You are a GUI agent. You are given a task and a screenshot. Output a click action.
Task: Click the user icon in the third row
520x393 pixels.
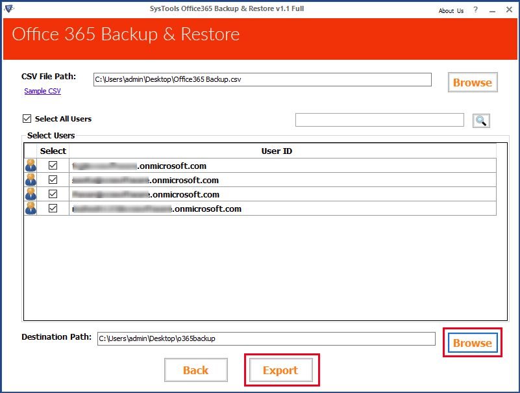[x=31, y=194]
